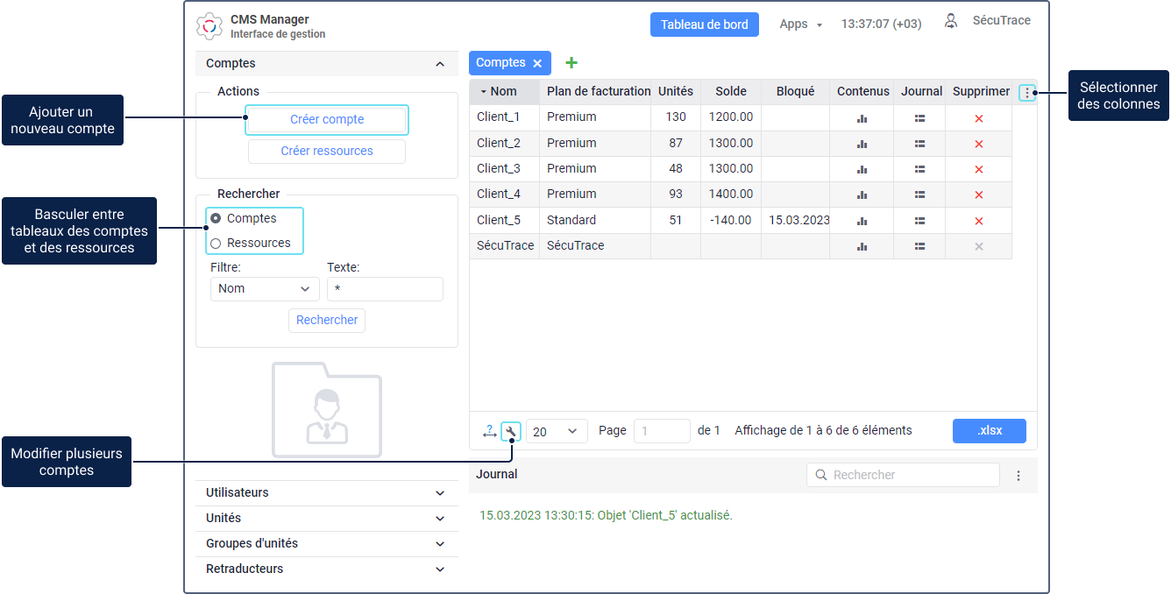Click the auto-width columns arrow icon
The height and width of the screenshot is (594, 1171).
click(489, 431)
